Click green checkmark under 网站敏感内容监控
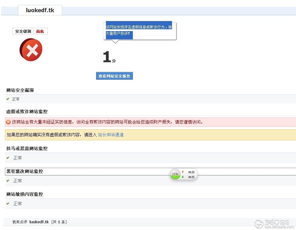 (x=8, y=203)
